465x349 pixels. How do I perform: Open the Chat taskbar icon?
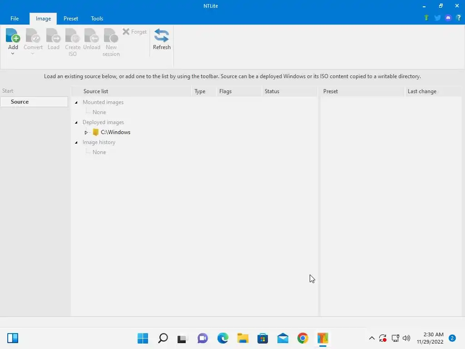203,338
